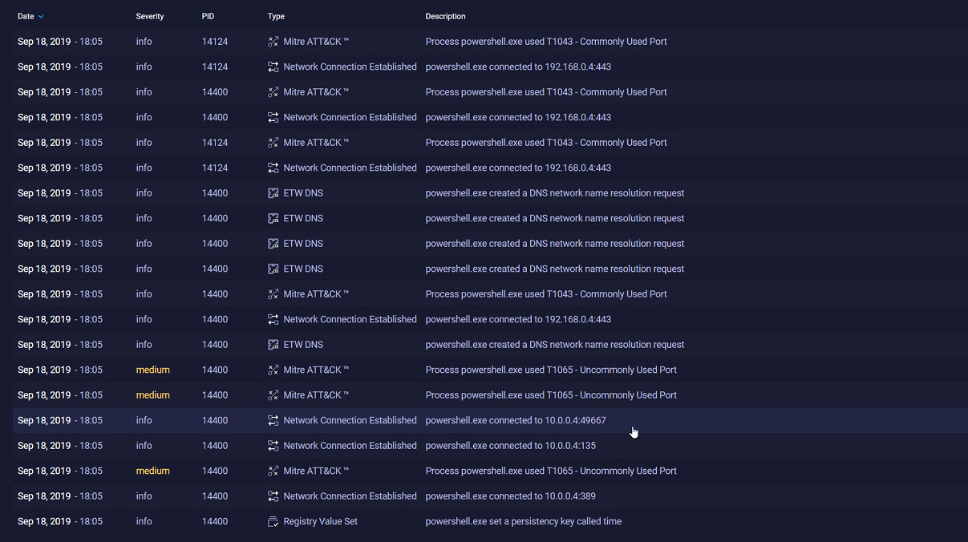Click the first DNS network name resolution description
Image resolution: width=968 pixels, height=542 pixels.
(555, 193)
